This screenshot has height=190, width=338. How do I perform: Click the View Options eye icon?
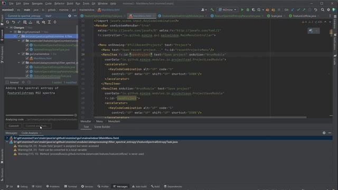(43, 22)
